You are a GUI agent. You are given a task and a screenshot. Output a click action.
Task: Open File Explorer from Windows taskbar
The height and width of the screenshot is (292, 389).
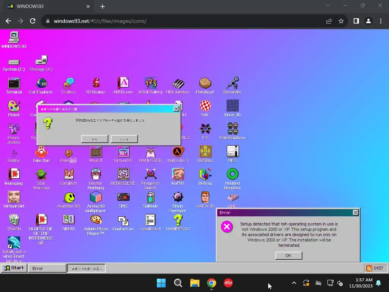coord(195,283)
